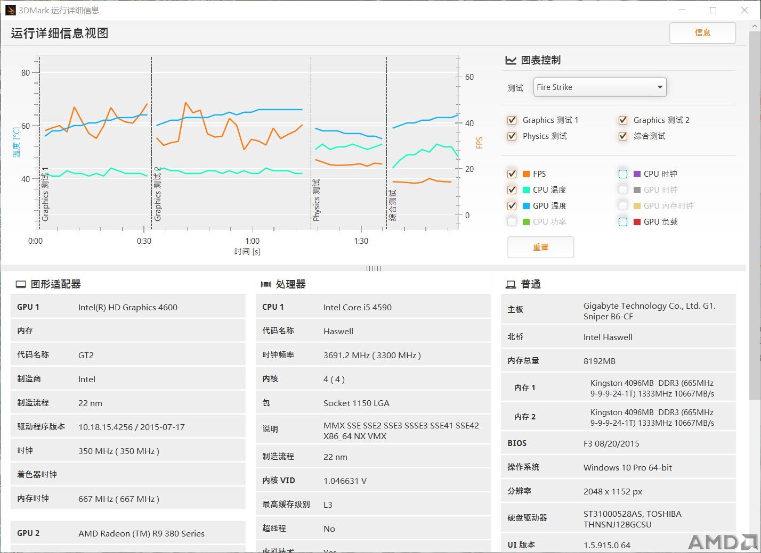The height and width of the screenshot is (553, 761).
Task: Click the 3691.2 MHz clock frequency value
Action: [x=372, y=356]
